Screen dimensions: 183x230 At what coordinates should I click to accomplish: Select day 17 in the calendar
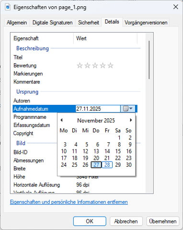pyautogui.click(x=64, y=158)
